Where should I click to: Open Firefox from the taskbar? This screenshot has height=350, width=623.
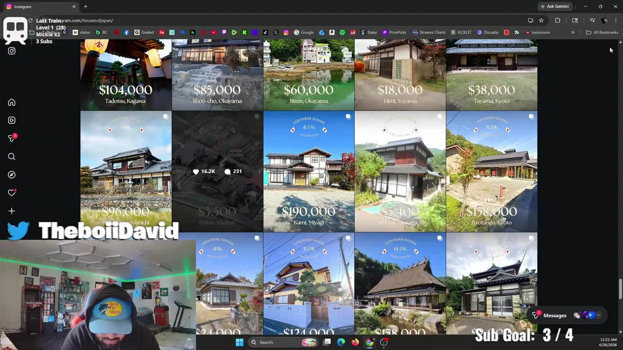355,342
